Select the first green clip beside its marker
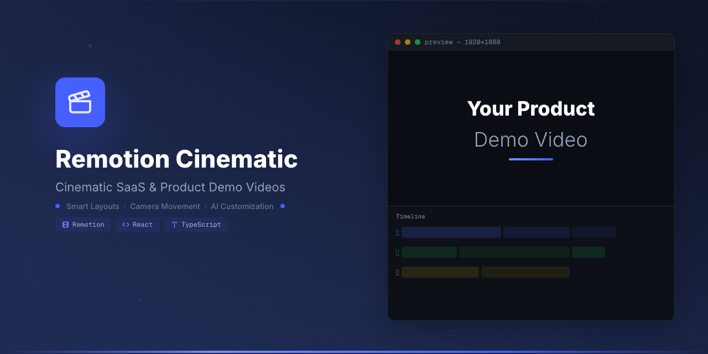The image size is (708, 354). tap(429, 252)
